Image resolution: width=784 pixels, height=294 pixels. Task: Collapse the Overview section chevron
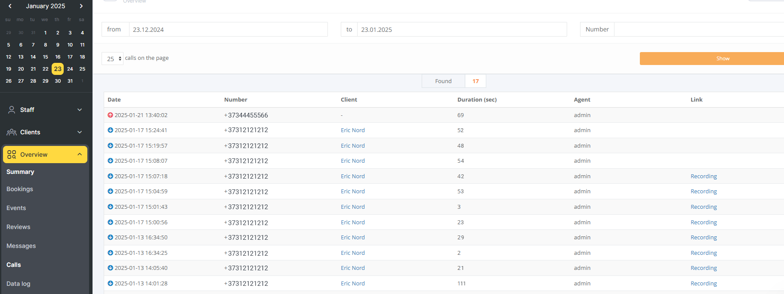(x=80, y=155)
